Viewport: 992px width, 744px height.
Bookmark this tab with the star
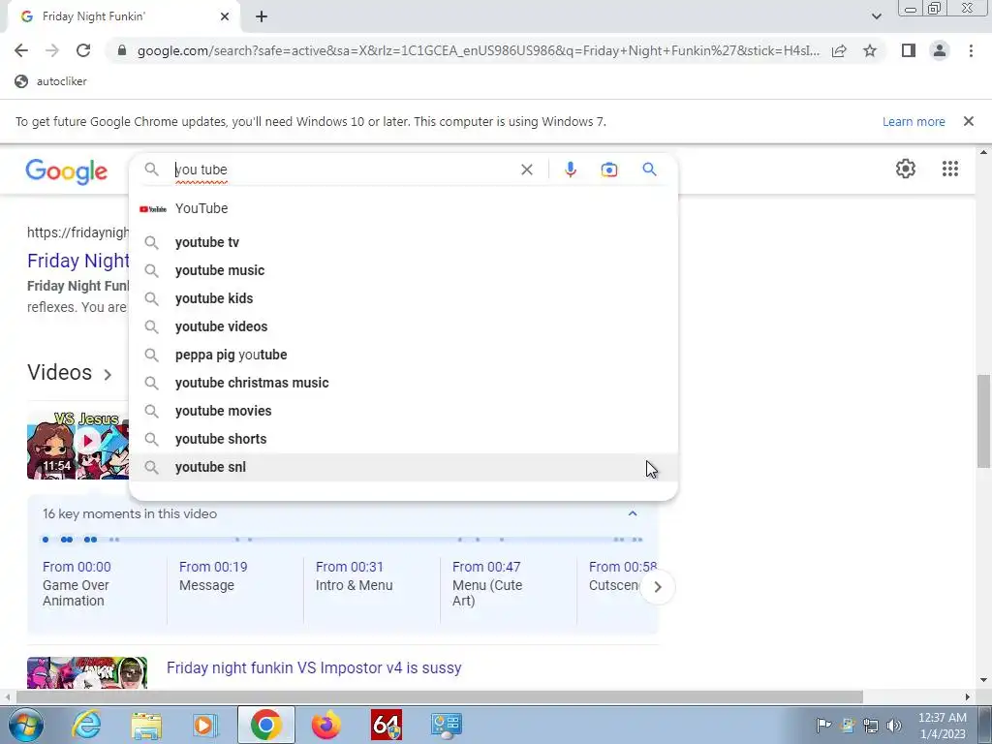click(x=870, y=50)
